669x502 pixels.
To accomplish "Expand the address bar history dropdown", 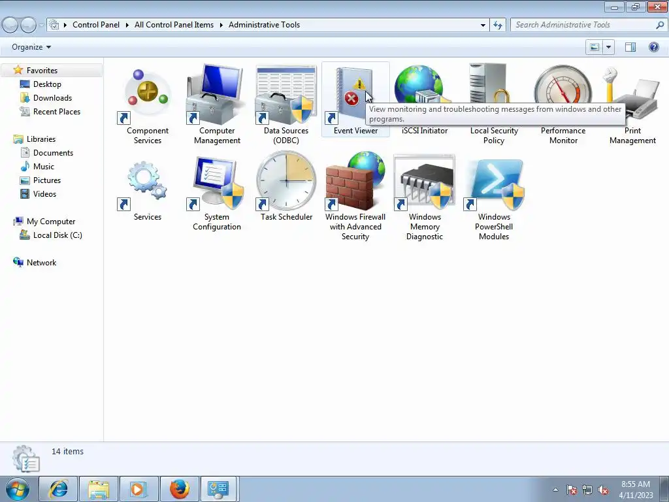I will click(x=483, y=25).
